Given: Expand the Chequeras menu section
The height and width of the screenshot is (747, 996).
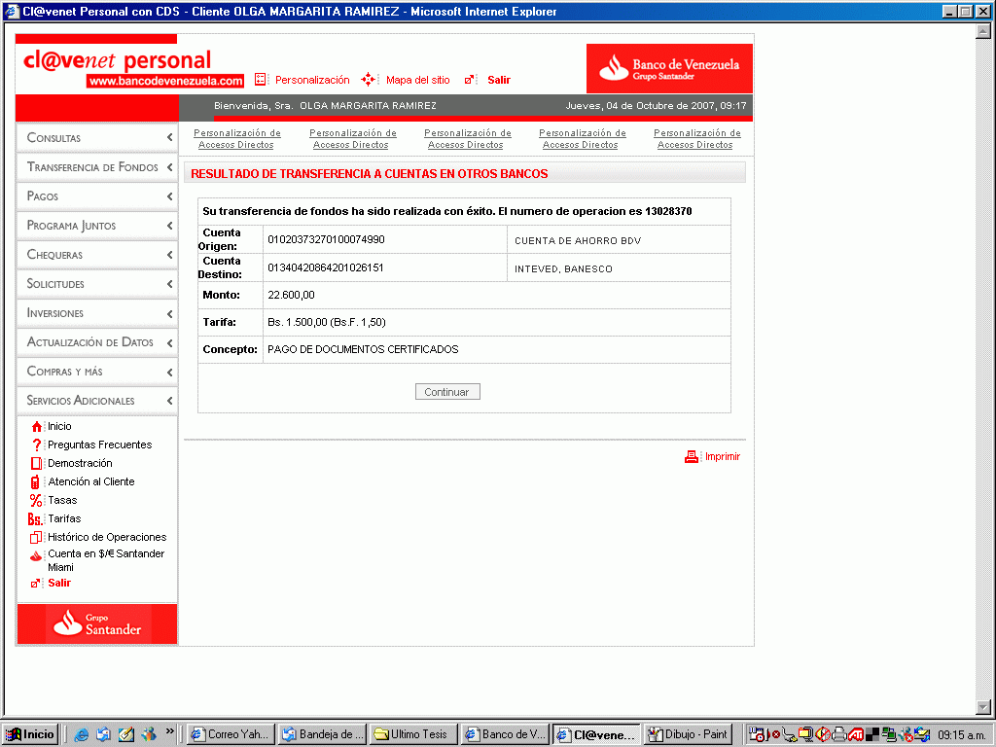Looking at the screenshot, I should 97,255.
